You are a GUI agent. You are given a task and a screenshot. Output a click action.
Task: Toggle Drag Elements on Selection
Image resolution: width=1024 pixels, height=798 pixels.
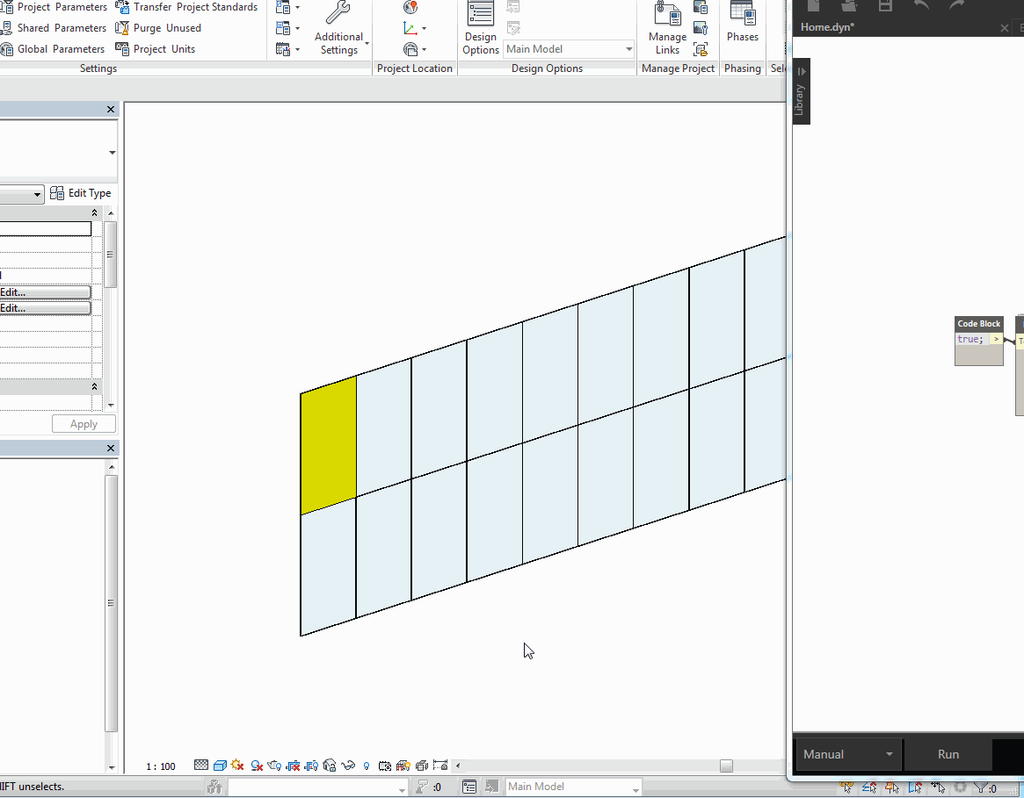tap(937, 787)
